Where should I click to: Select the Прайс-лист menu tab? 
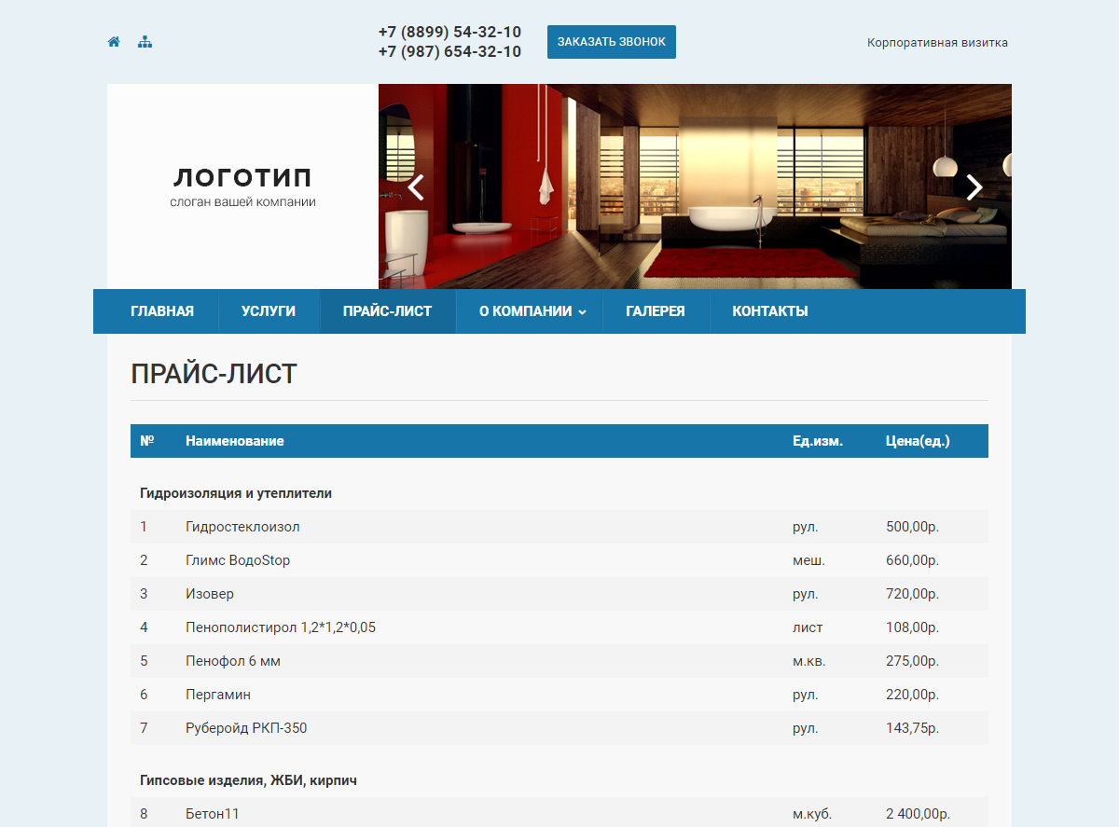coord(387,311)
